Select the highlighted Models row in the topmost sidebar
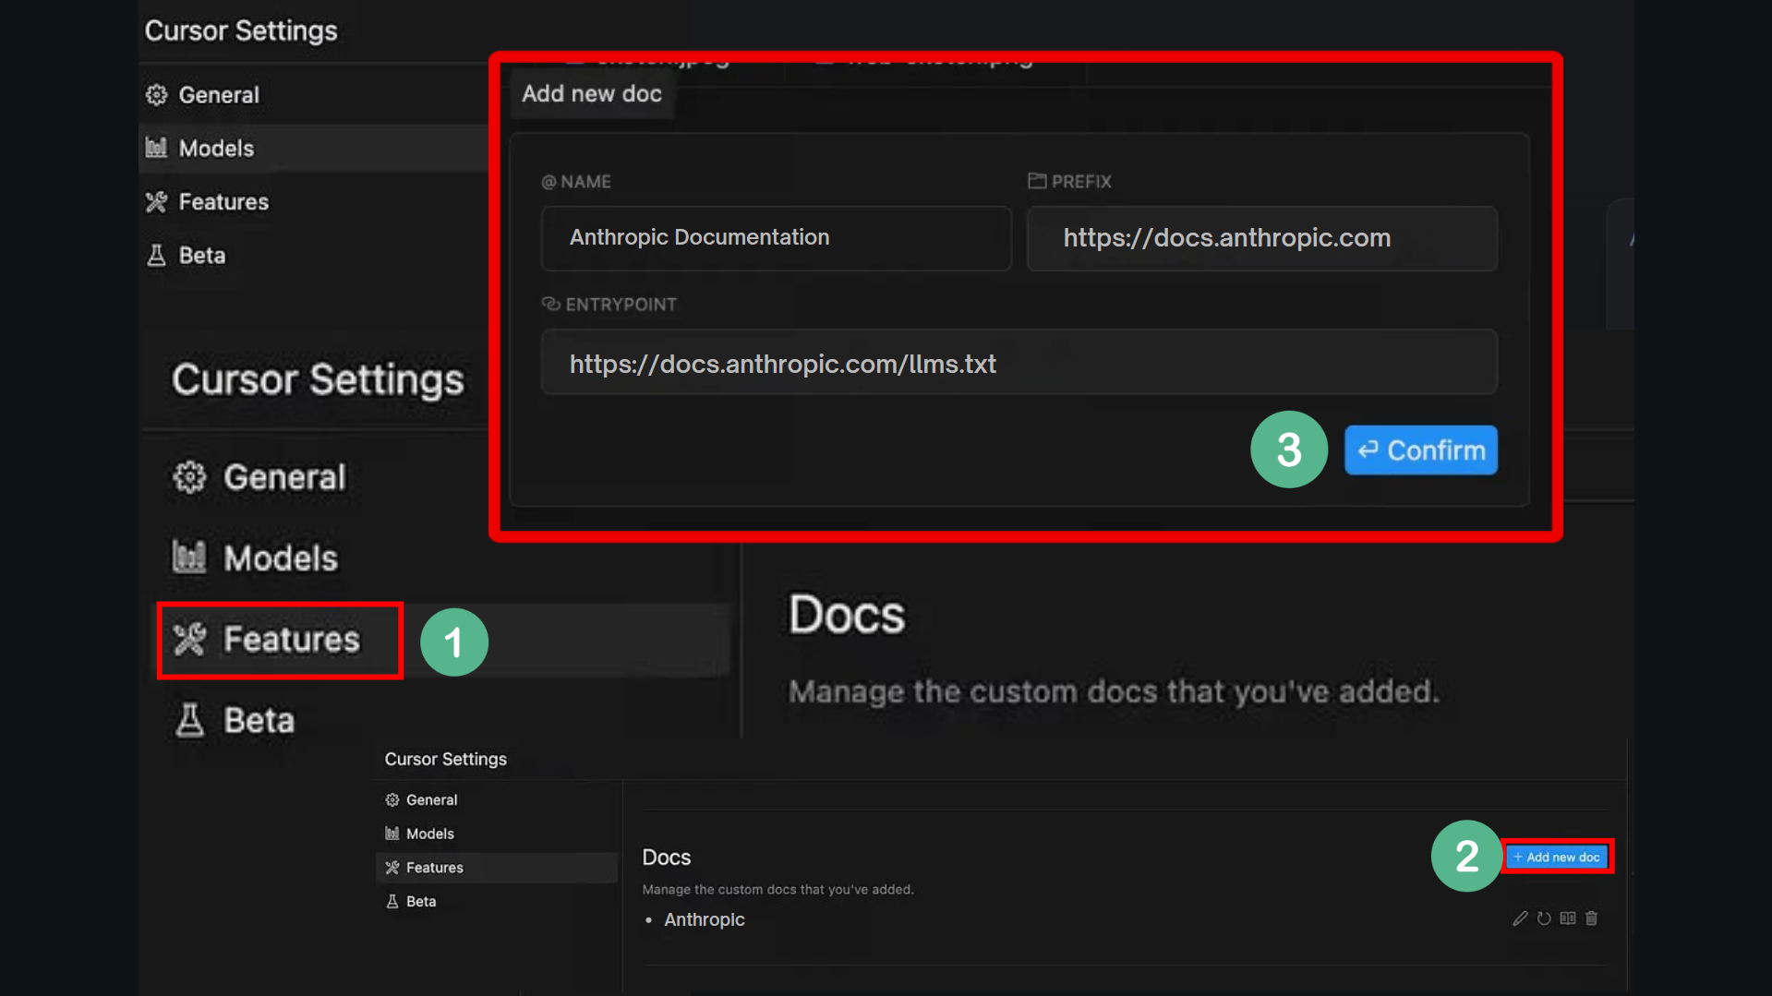The image size is (1772, 996). click(314, 149)
